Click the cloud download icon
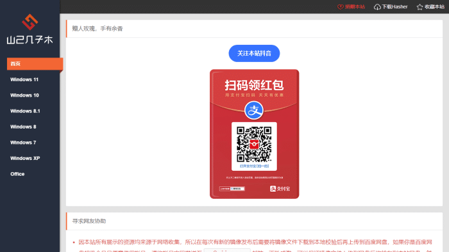 click(377, 7)
